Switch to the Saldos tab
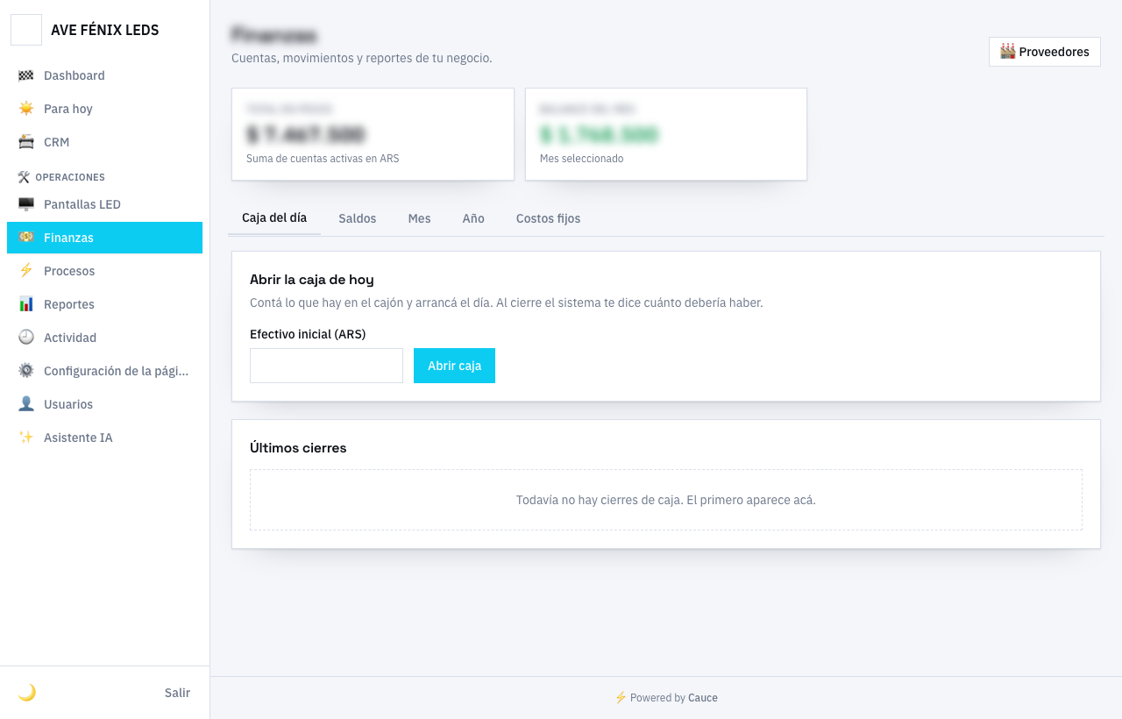The image size is (1122, 719). (358, 218)
